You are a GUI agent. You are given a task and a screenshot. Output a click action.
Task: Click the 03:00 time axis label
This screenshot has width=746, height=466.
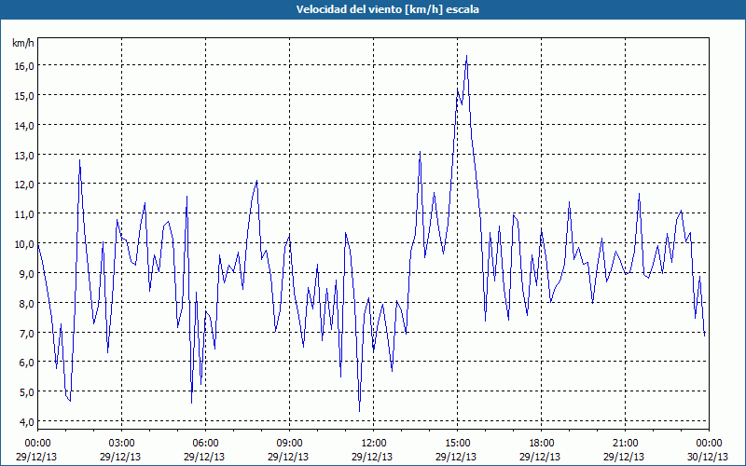pos(121,444)
